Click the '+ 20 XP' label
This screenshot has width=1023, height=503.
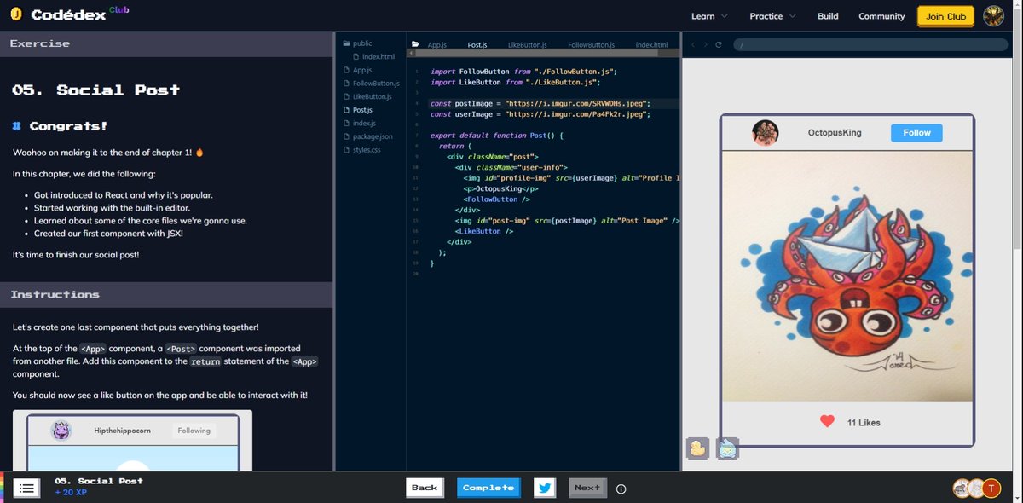(71, 493)
